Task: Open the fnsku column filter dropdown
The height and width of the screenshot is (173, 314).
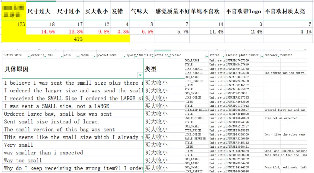Action: point(94,57)
